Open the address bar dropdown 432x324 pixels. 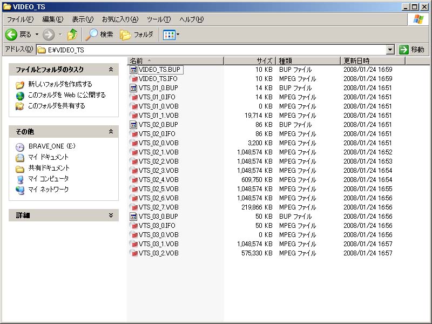click(390, 50)
